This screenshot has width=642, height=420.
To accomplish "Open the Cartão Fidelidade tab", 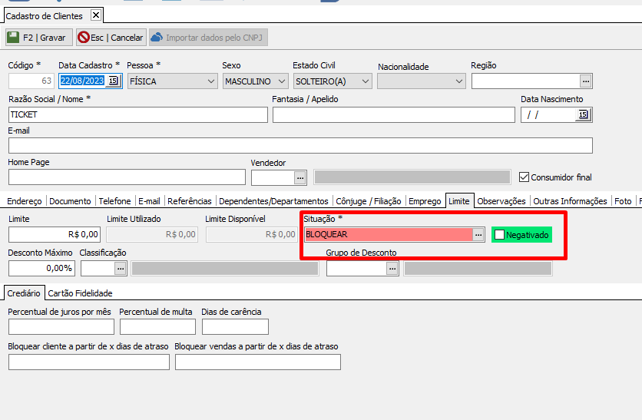I will click(80, 293).
